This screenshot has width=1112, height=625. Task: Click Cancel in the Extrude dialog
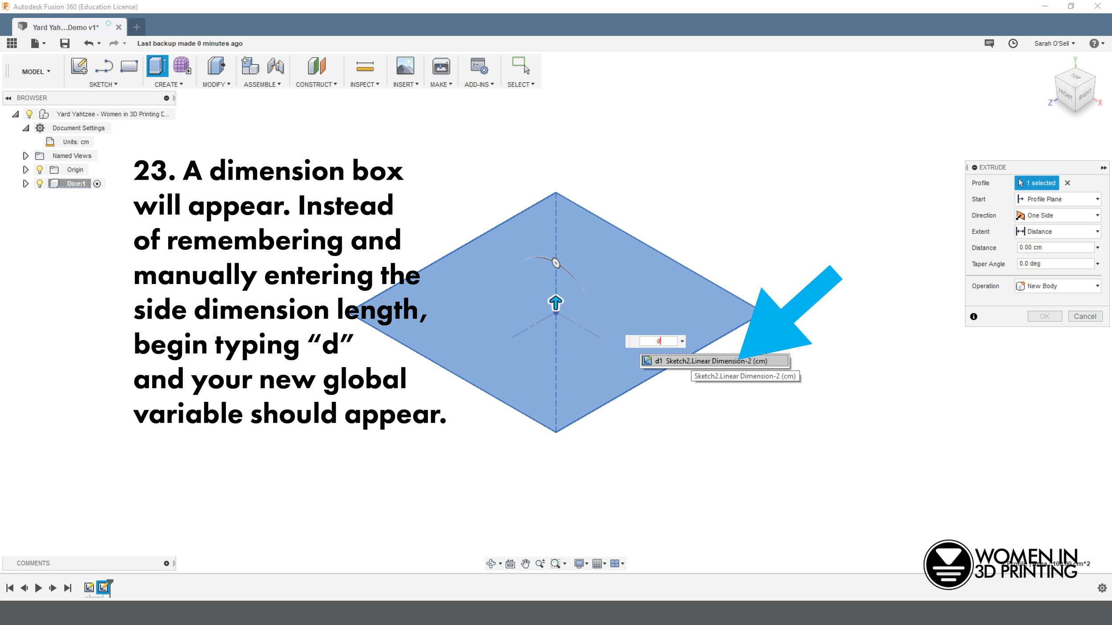pos(1085,317)
